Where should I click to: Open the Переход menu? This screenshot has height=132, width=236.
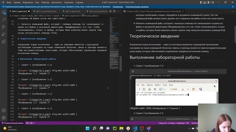tap(45, 3)
